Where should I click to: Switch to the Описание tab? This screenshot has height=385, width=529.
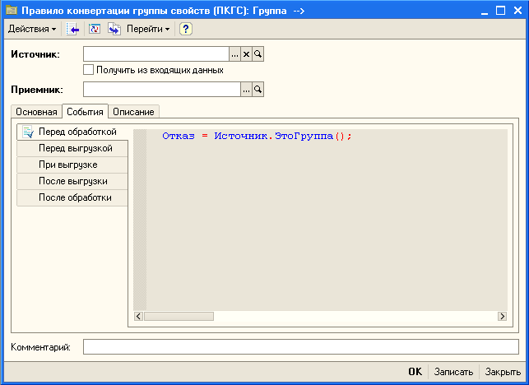pyautogui.click(x=133, y=112)
